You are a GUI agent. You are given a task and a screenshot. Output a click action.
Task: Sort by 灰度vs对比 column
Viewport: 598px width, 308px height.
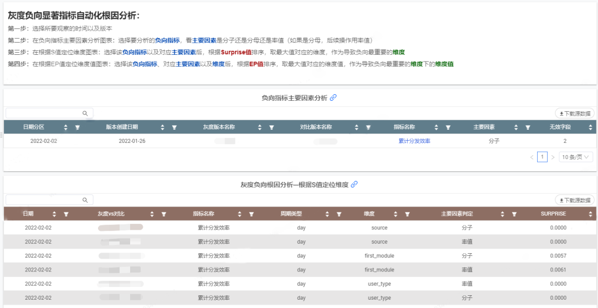point(152,214)
